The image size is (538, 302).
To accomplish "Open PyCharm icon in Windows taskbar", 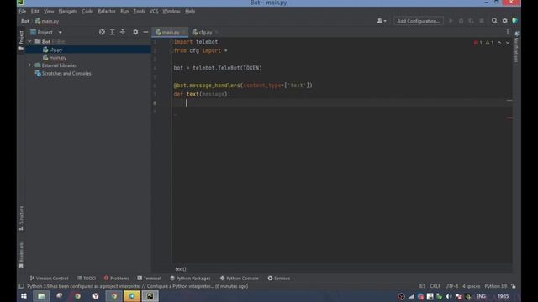I will (x=150, y=296).
